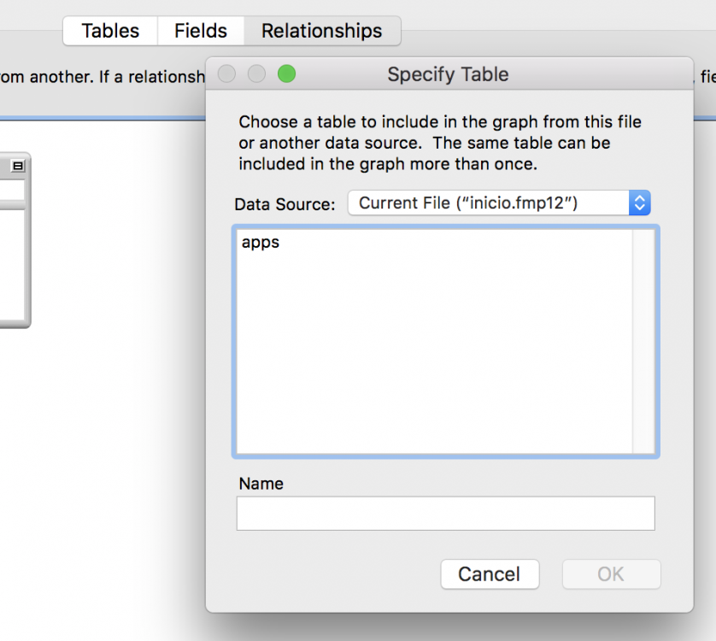The height and width of the screenshot is (641, 716).
Task: Collapse the table occurrence with its toggle icon
Action: 18,166
